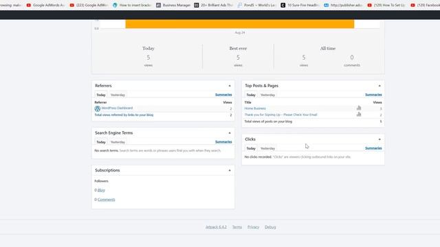This screenshot has width=440, height=247.
Task: Click the 'Today' views heading
Action: point(148,49)
